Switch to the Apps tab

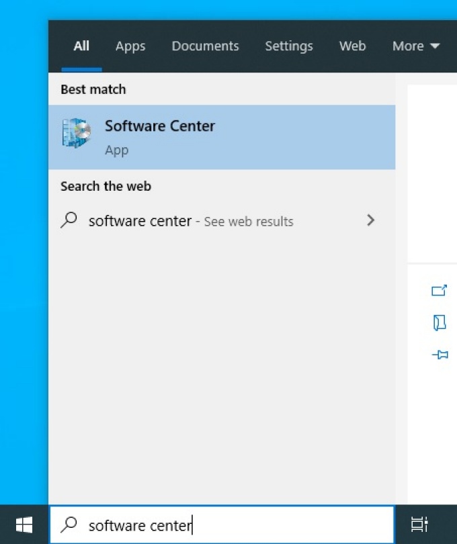[130, 46]
